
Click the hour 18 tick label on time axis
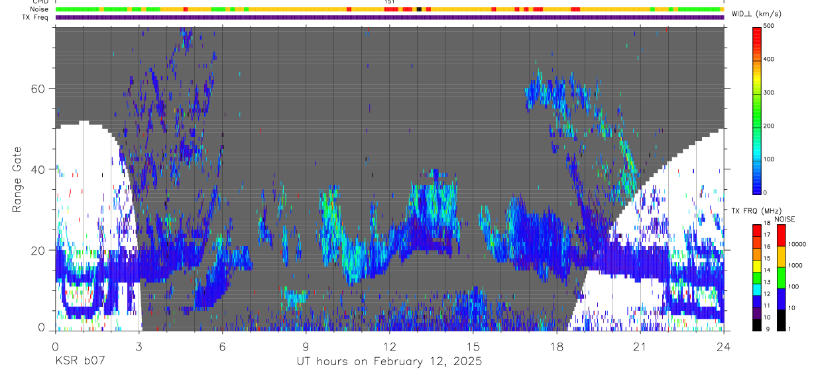pyautogui.click(x=556, y=346)
